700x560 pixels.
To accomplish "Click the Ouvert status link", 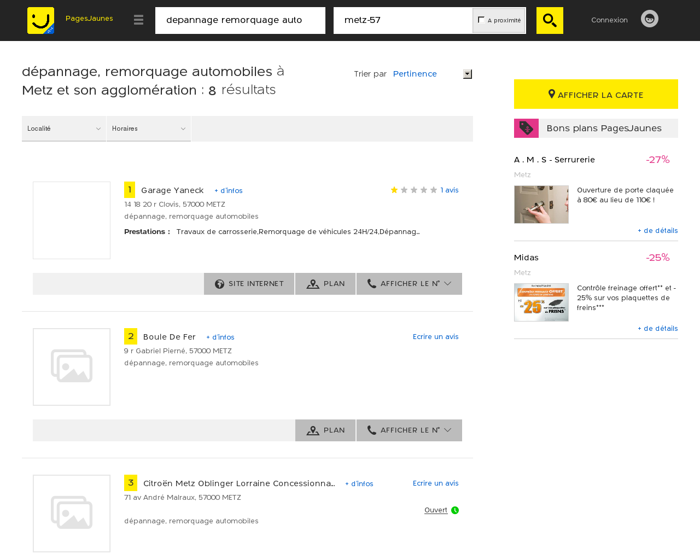I will (436, 510).
